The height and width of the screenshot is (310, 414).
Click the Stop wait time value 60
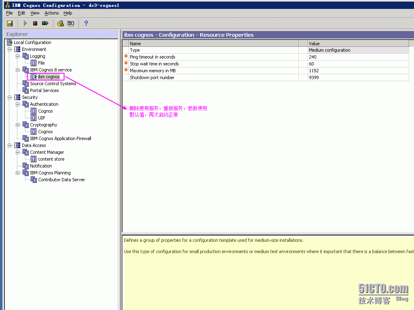click(358, 64)
